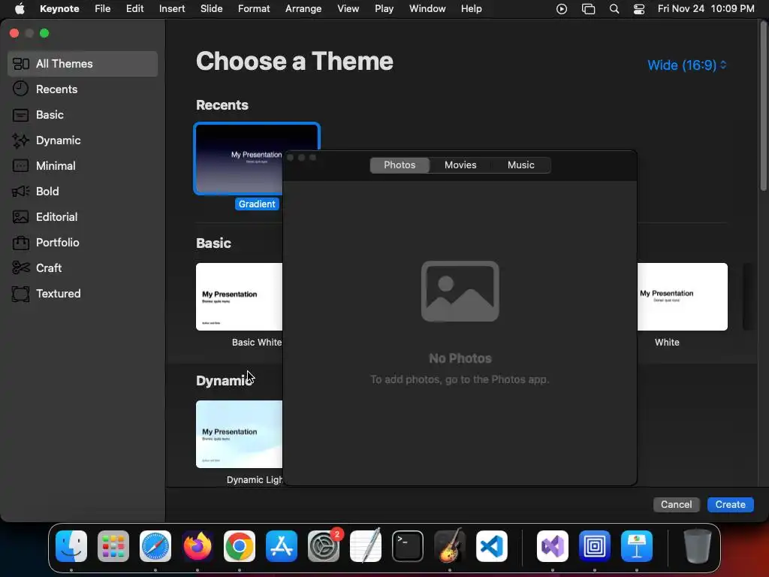Launch Google Chrome from the Dock
The height and width of the screenshot is (577, 769).
(240, 546)
